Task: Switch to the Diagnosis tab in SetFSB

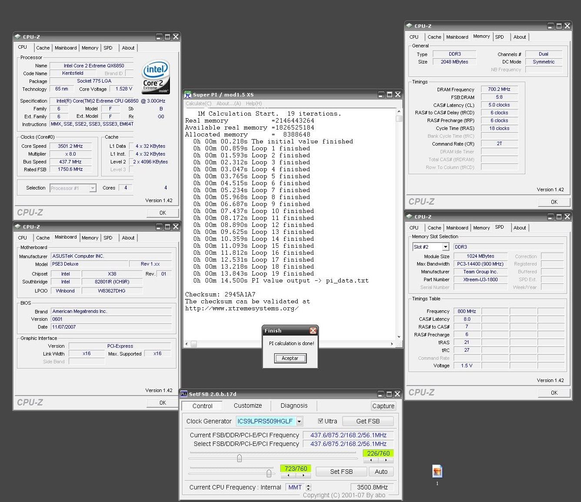Action: (294, 406)
